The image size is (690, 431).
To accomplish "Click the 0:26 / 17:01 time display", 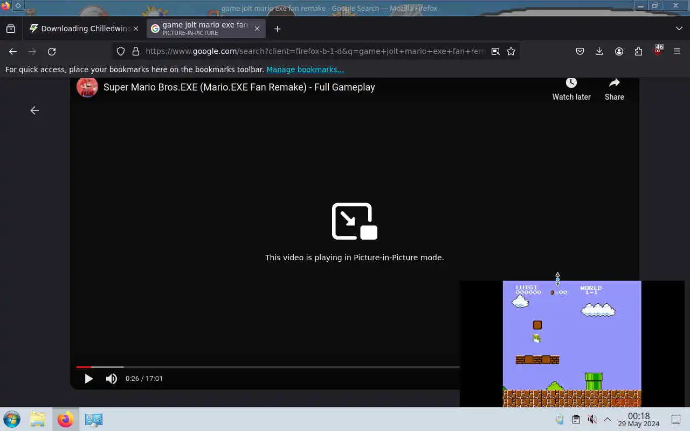I will tap(144, 379).
